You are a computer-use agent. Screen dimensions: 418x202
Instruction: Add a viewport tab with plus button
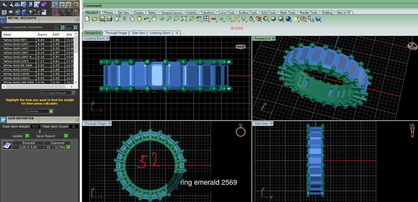pyautogui.click(x=177, y=33)
